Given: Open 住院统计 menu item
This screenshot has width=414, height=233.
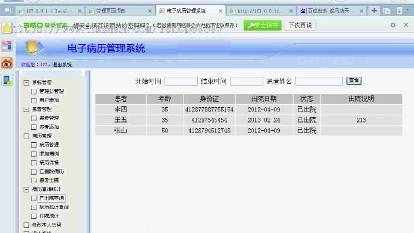Looking at the screenshot, I should [49, 216].
